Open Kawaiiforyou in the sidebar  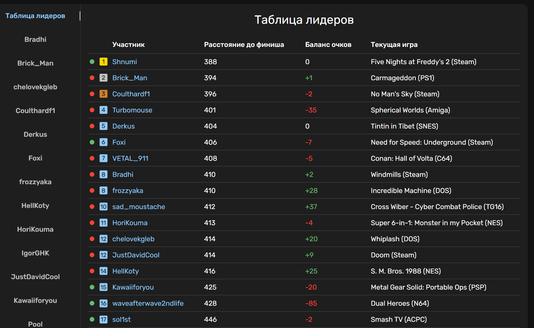tap(35, 301)
